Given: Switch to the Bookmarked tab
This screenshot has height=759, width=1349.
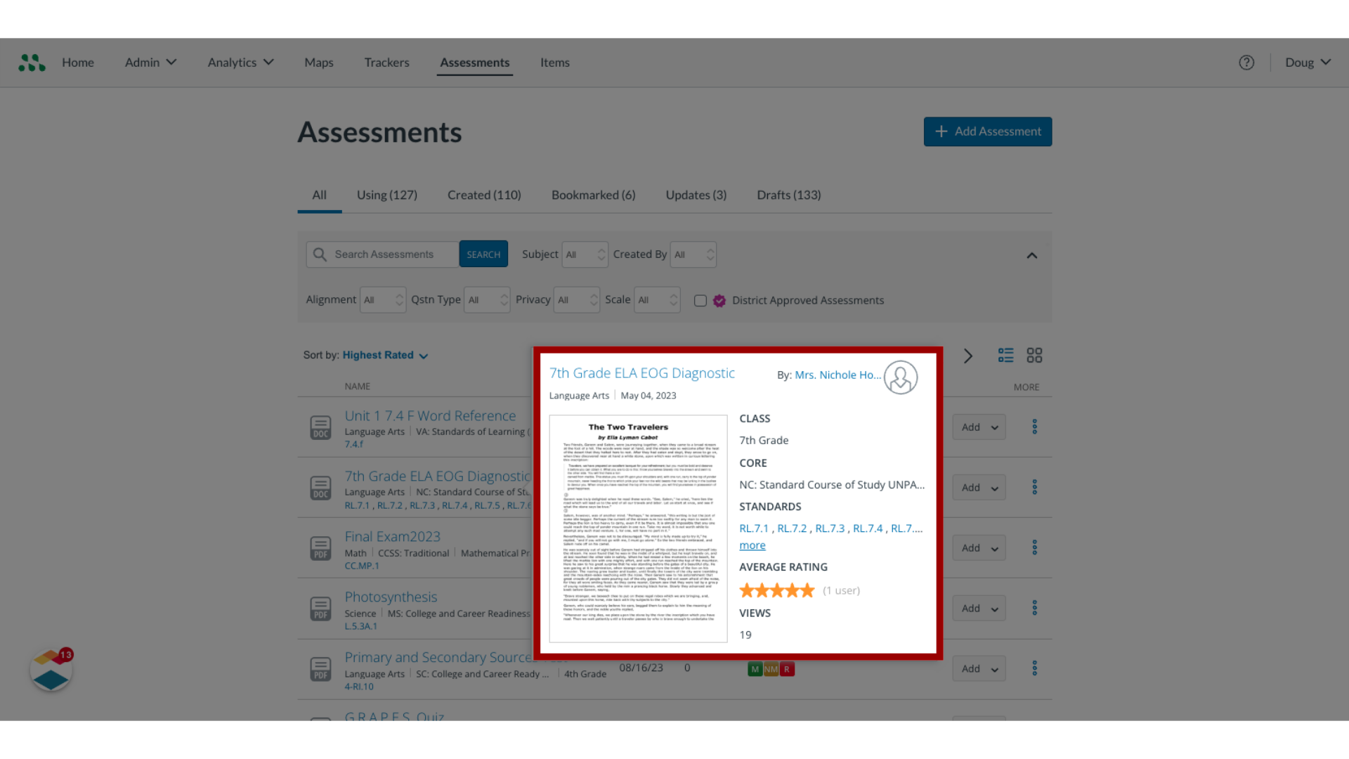Looking at the screenshot, I should point(593,195).
